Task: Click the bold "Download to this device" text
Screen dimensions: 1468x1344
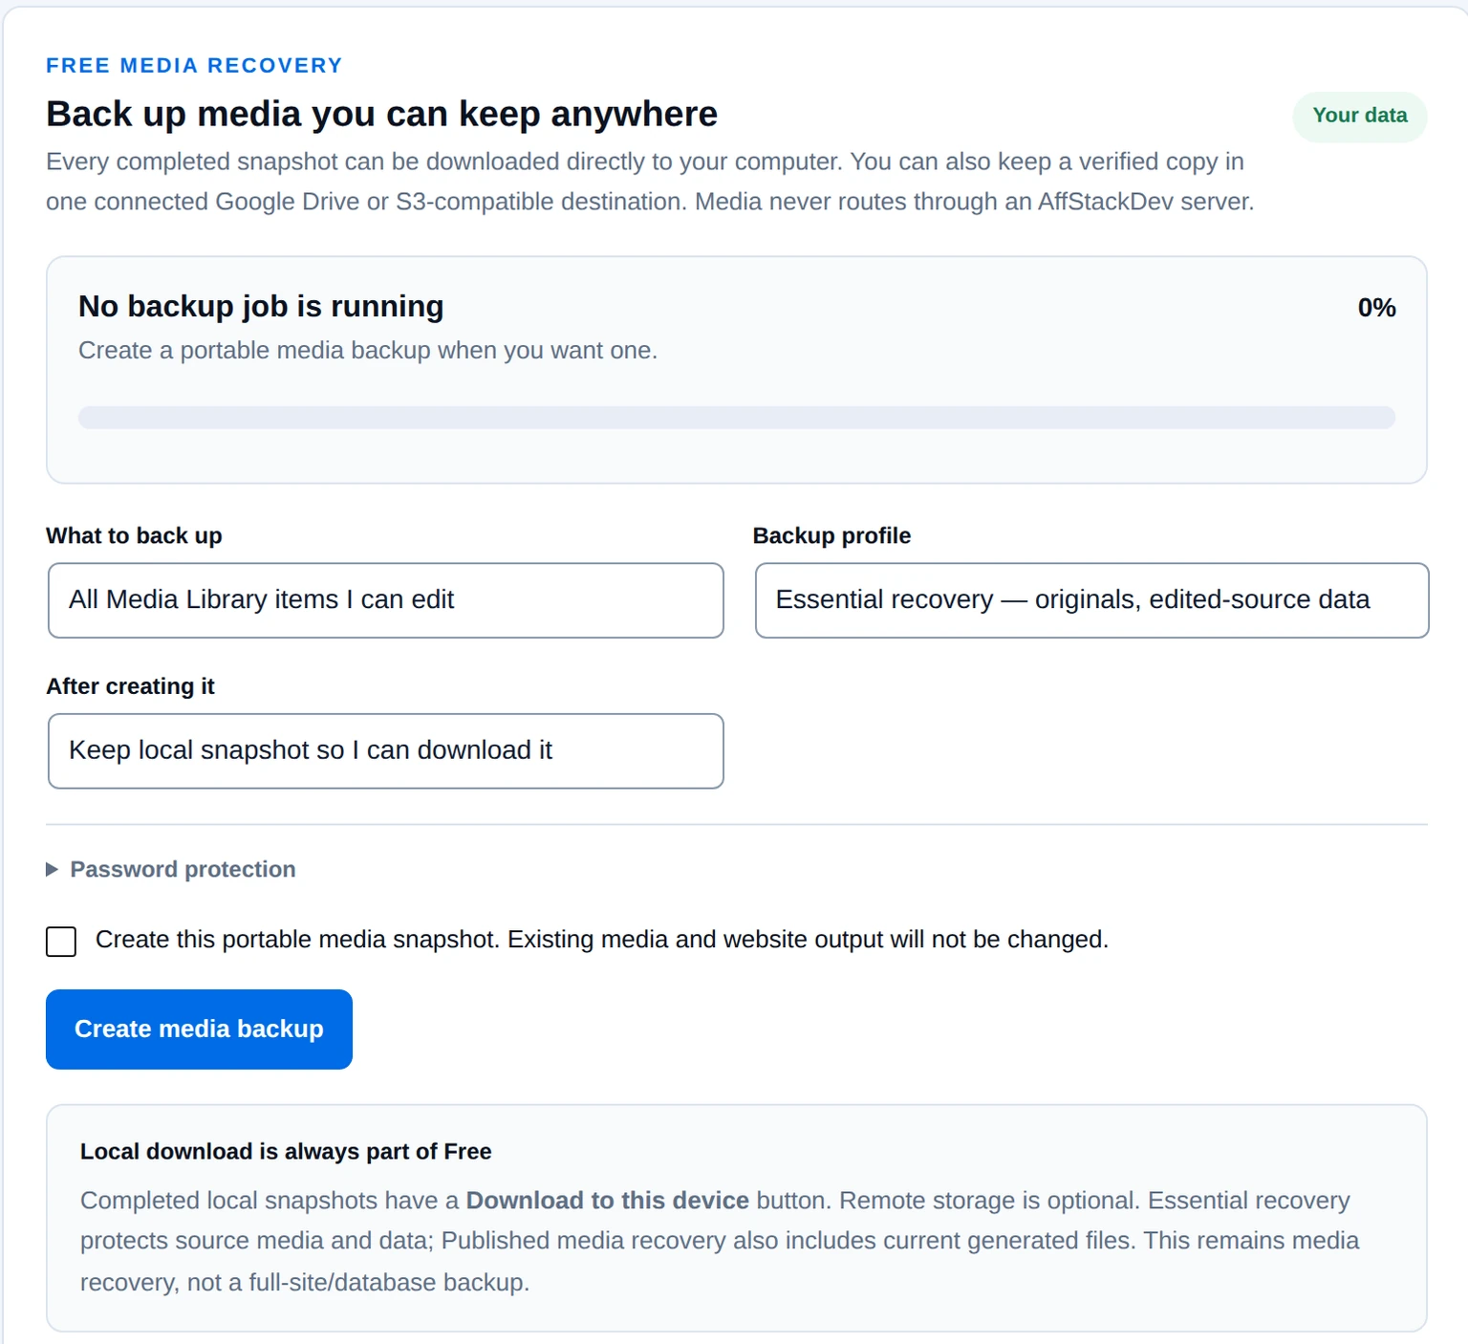Action: tap(607, 1201)
